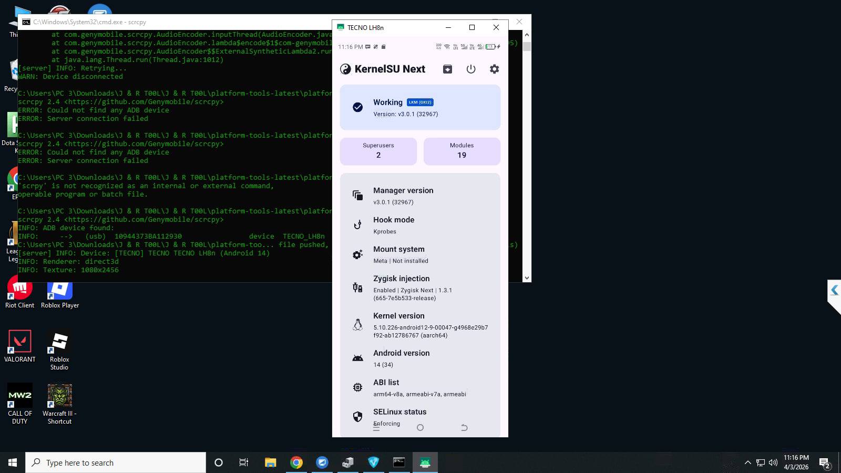Open the module archive icon in KernelSU header
The image size is (841, 473).
pos(447,69)
